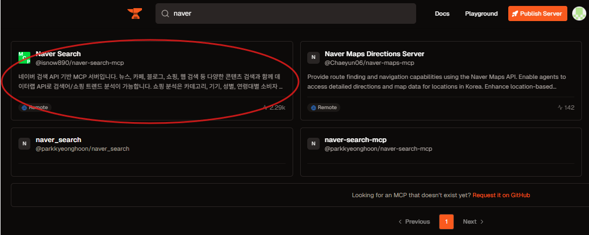Click the orange Smithery anvil logo
The image size is (589, 235).
tap(134, 14)
